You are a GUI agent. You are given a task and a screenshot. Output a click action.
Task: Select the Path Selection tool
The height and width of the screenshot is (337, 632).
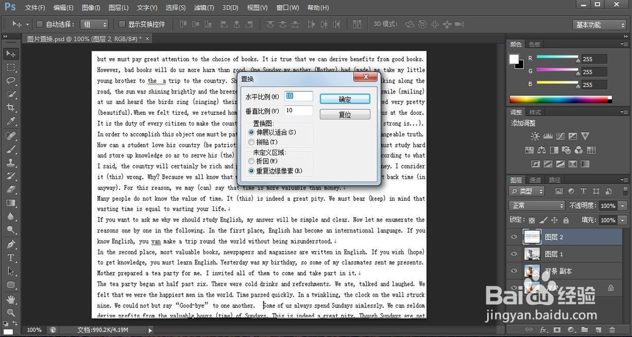click(11, 271)
